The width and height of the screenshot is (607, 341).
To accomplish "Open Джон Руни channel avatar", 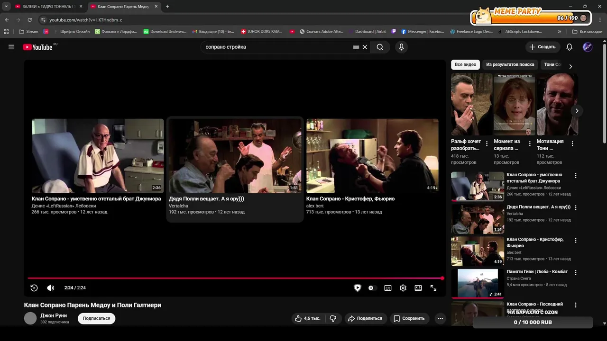I will coord(30,318).
